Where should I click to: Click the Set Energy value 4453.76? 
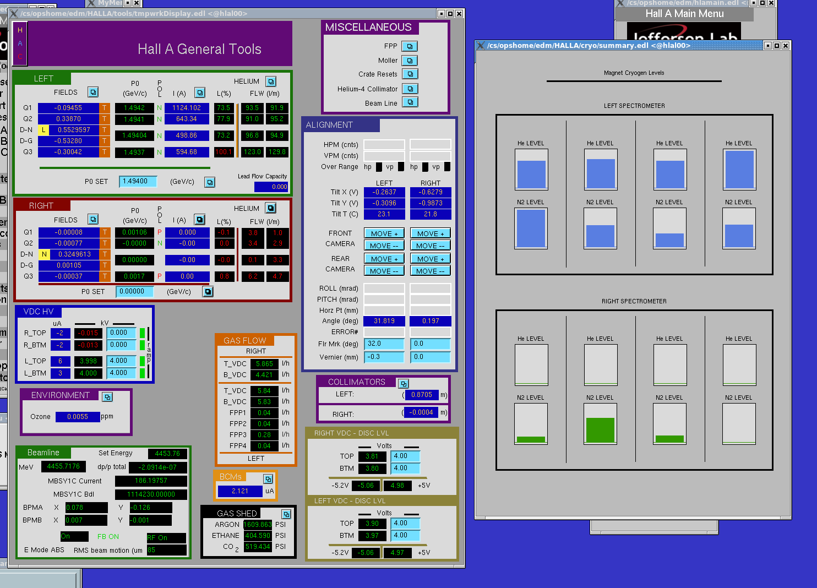point(167,454)
